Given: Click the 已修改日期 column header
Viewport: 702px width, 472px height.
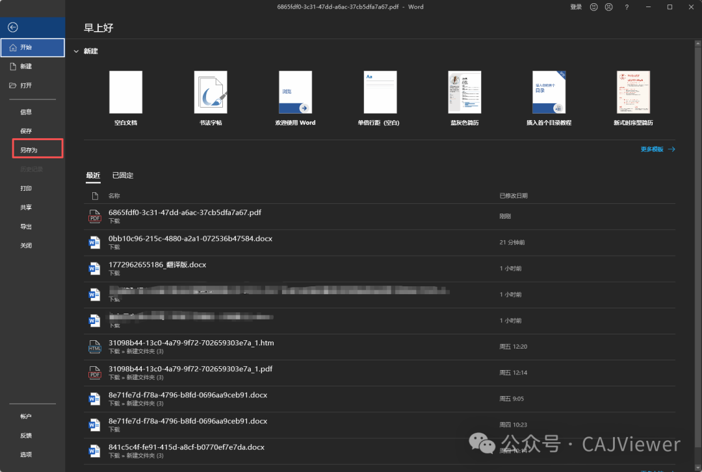Looking at the screenshot, I should coord(513,196).
